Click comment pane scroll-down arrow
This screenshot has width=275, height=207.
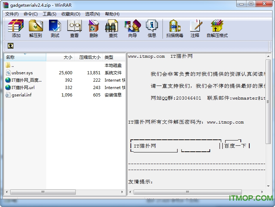[x=268, y=186]
